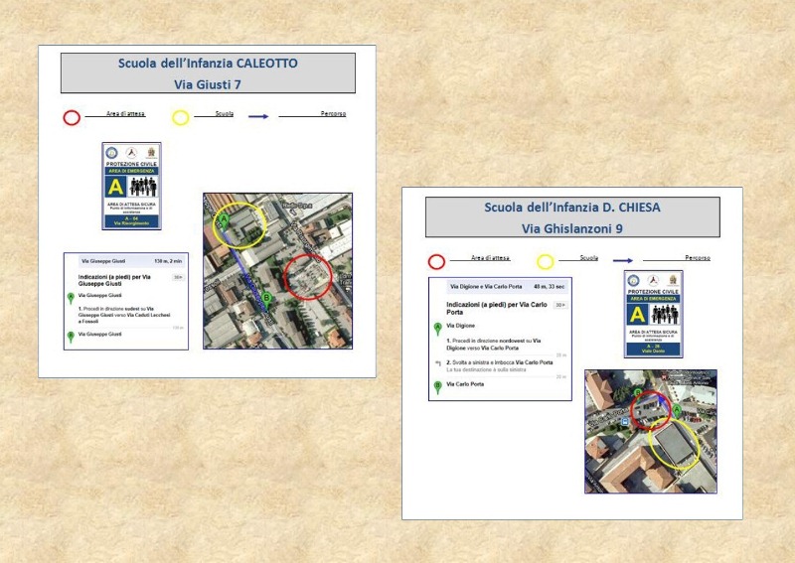Screen dimensions: 795x563
Task: Click the blue arrow in D. Chiesa legend
Action: coord(624,261)
